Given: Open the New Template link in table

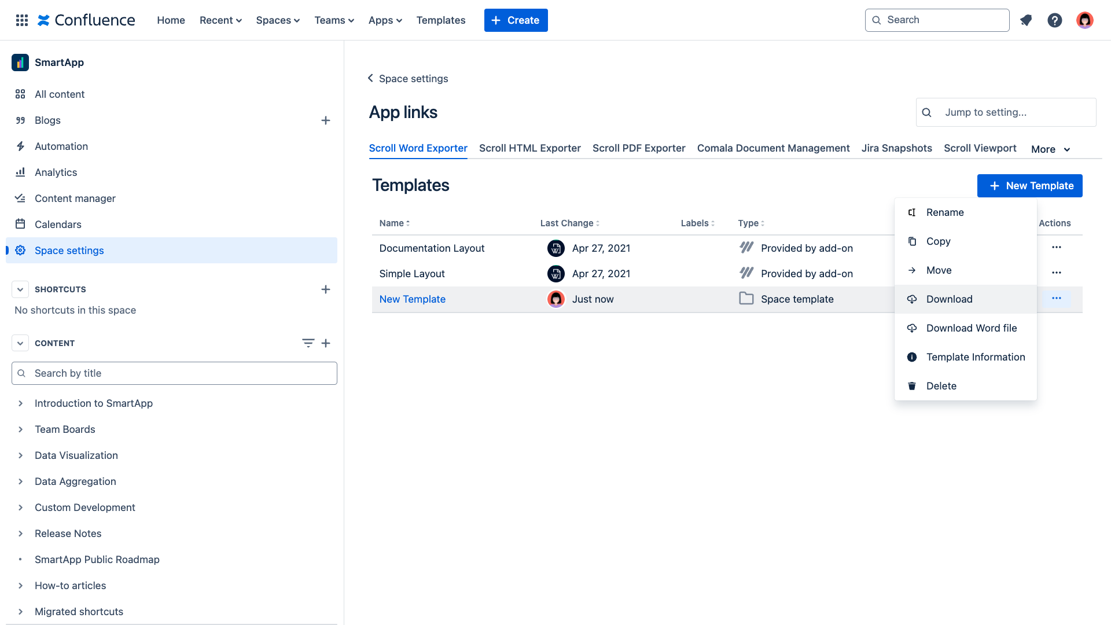Looking at the screenshot, I should [x=412, y=299].
